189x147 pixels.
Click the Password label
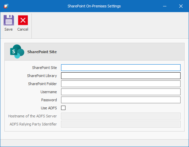(49, 100)
